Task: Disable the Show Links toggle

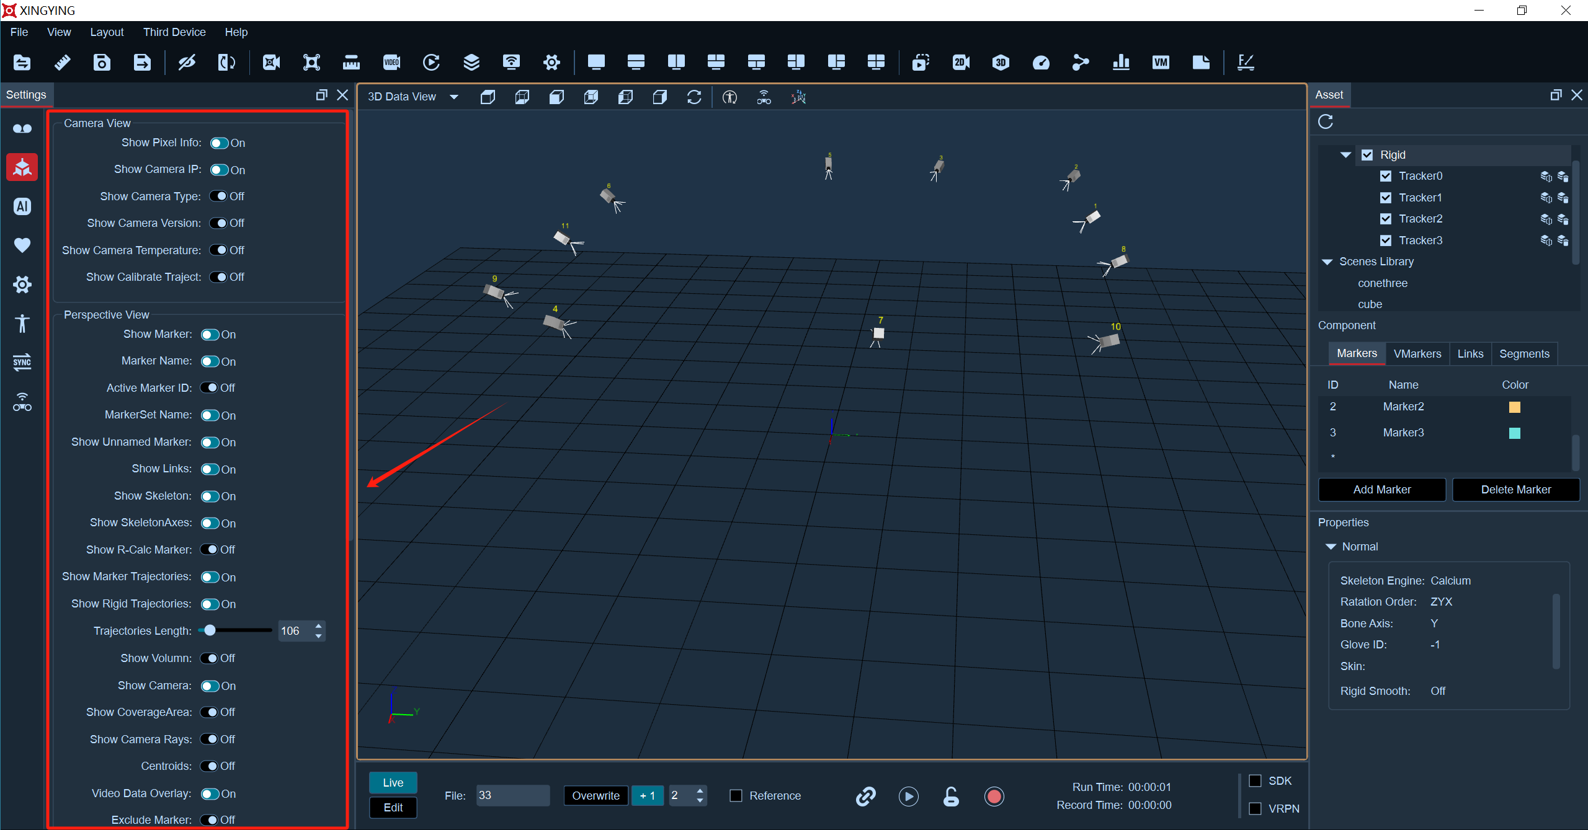Action: coord(210,469)
